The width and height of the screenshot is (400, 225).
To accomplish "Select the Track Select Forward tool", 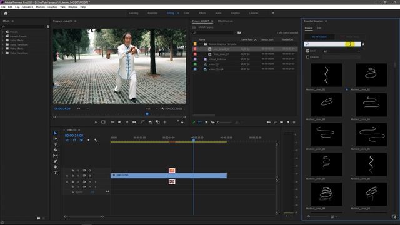I will (56, 139).
